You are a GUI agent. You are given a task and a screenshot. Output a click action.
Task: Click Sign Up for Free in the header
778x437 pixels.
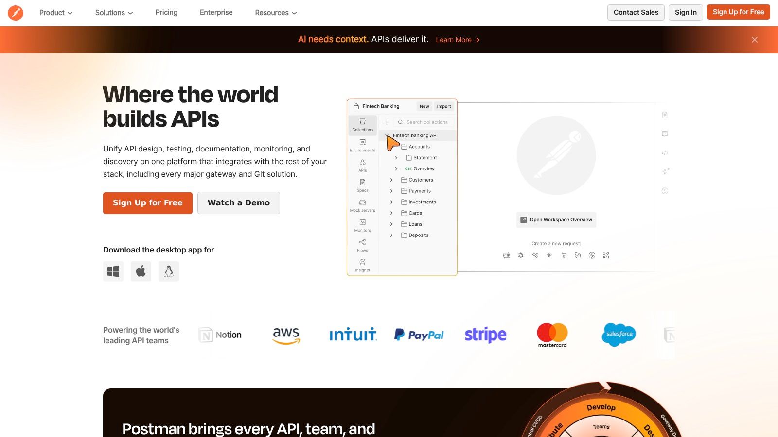739,12
